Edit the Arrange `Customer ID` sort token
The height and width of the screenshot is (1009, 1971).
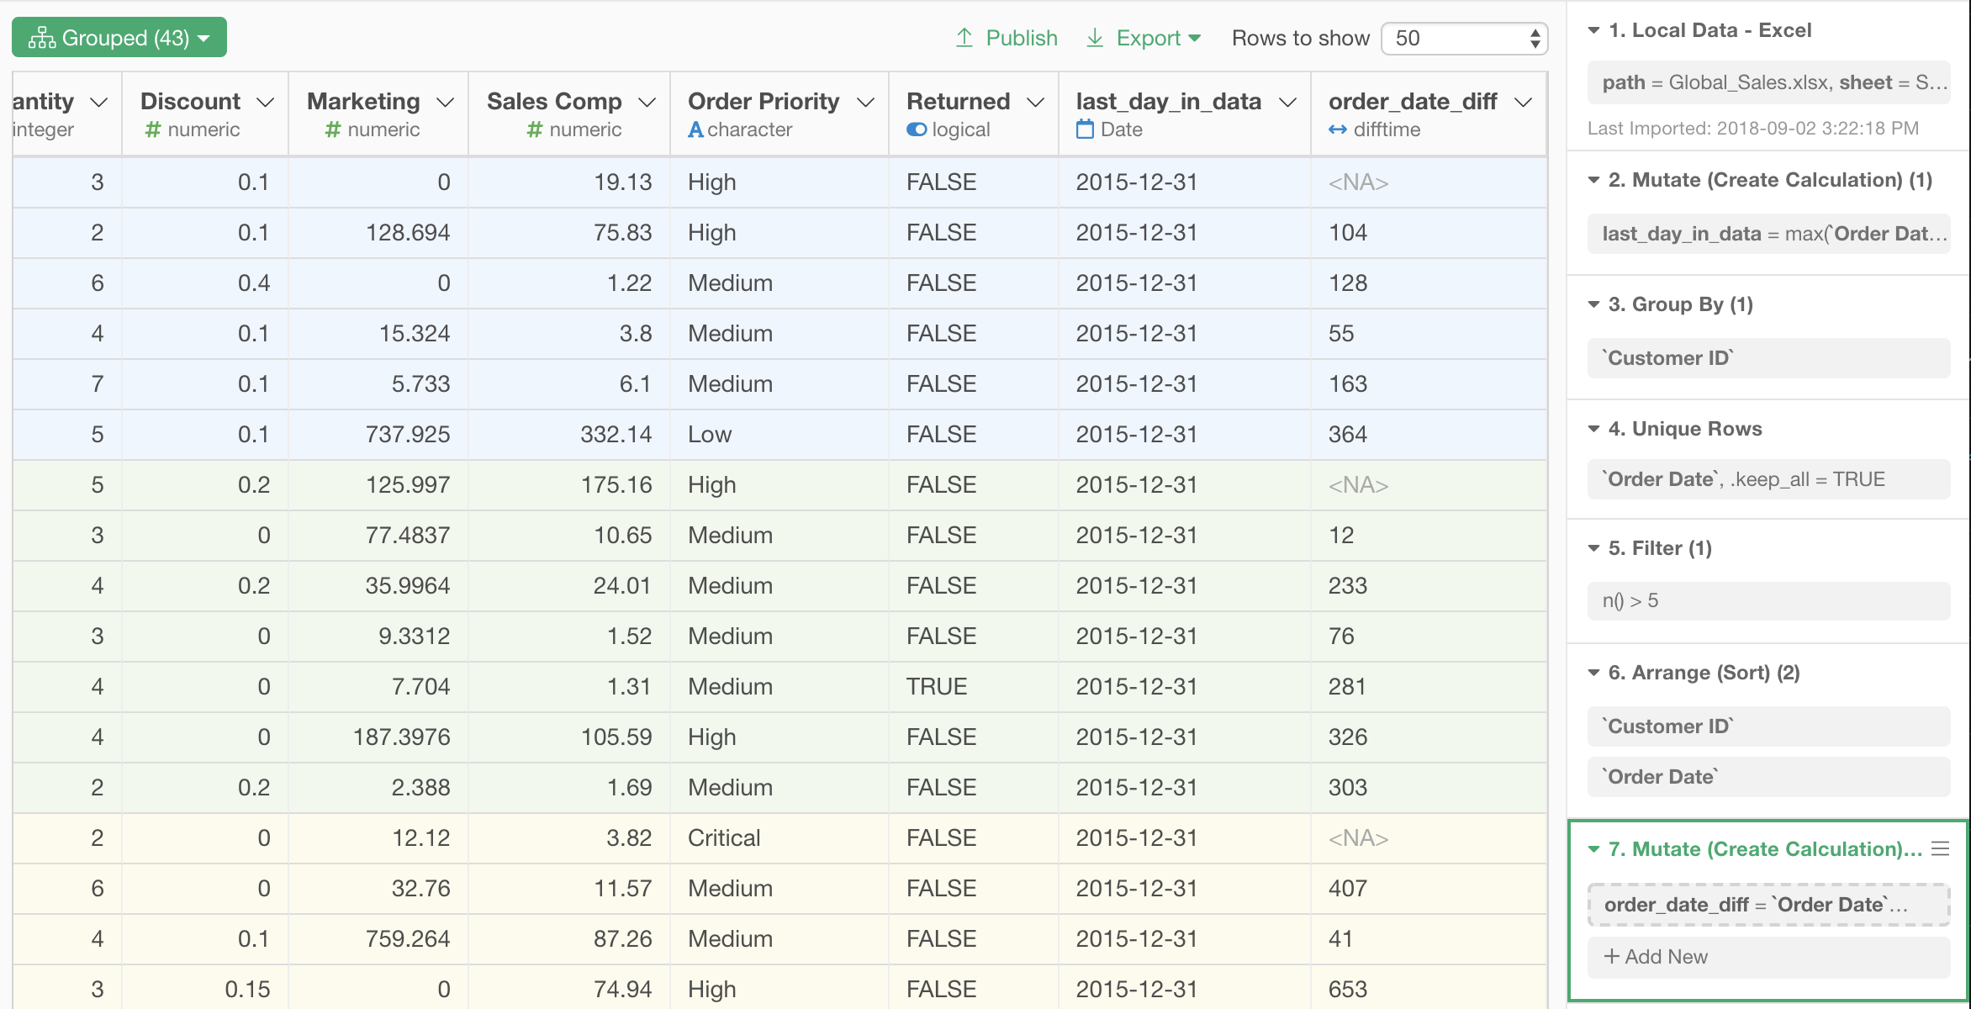point(1768,726)
